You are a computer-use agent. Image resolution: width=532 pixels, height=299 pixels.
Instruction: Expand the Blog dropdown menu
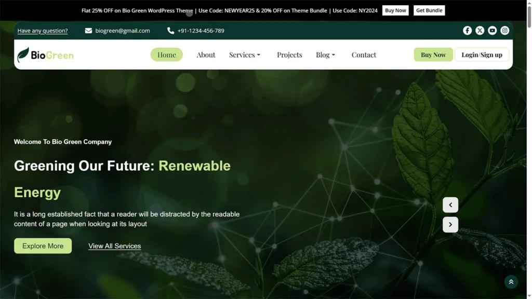[325, 55]
